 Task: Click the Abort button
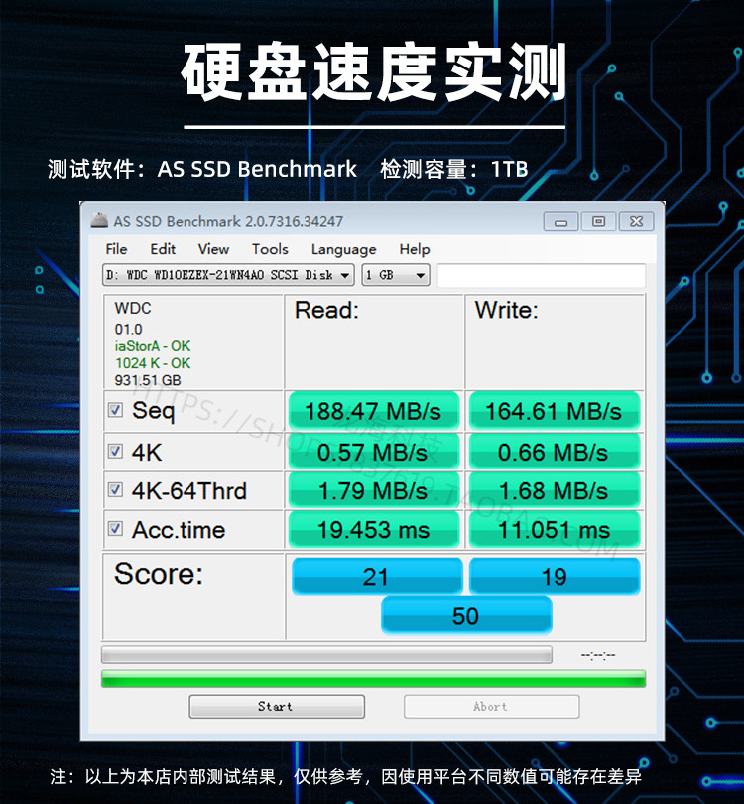click(491, 707)
